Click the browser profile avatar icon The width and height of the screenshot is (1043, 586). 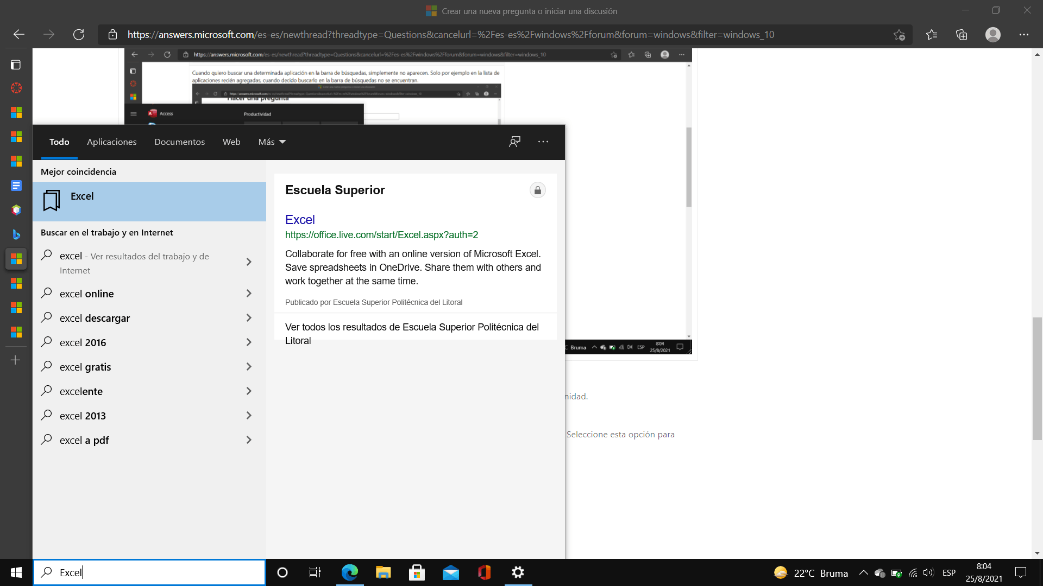(x=992, y=35)
